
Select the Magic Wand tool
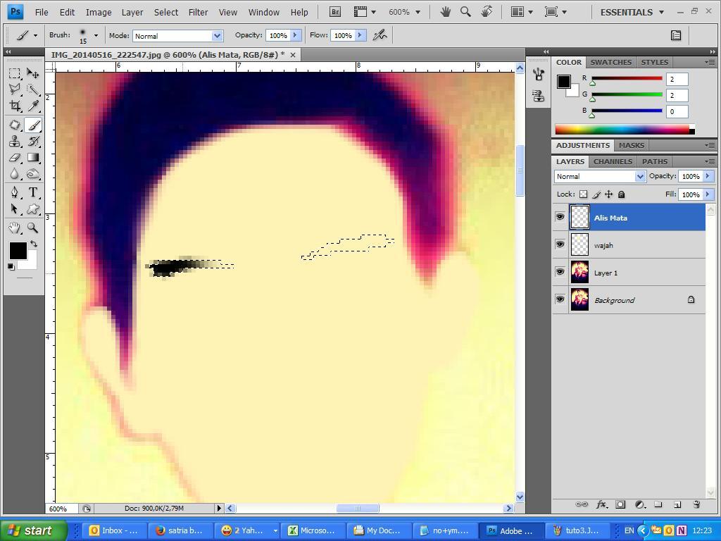32,89
